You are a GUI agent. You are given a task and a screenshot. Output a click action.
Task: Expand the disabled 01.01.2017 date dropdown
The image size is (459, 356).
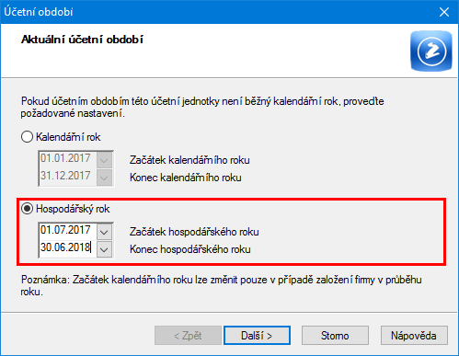coord(104,160)
